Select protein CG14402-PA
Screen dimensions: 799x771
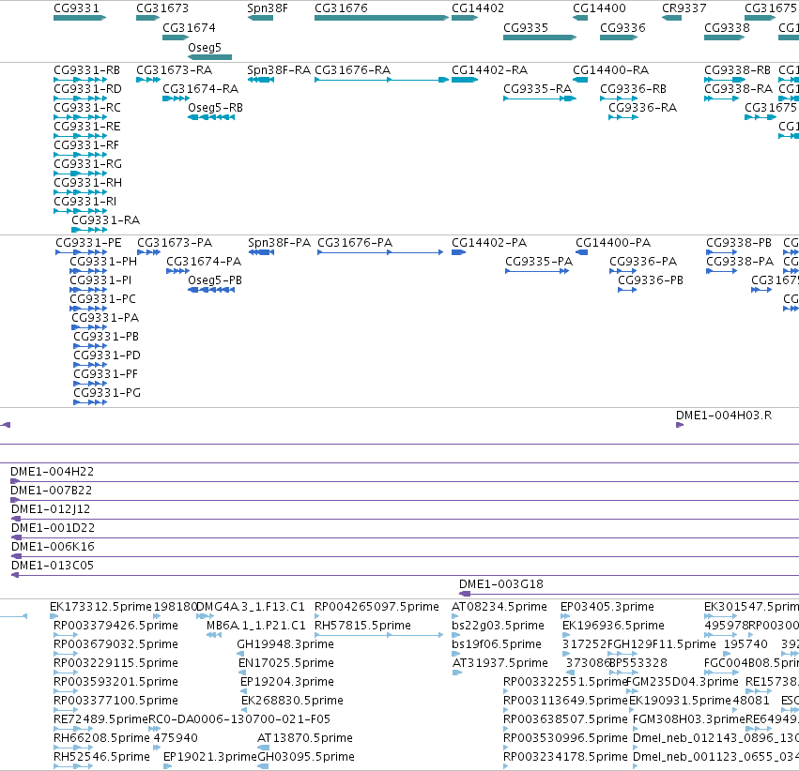458,252
